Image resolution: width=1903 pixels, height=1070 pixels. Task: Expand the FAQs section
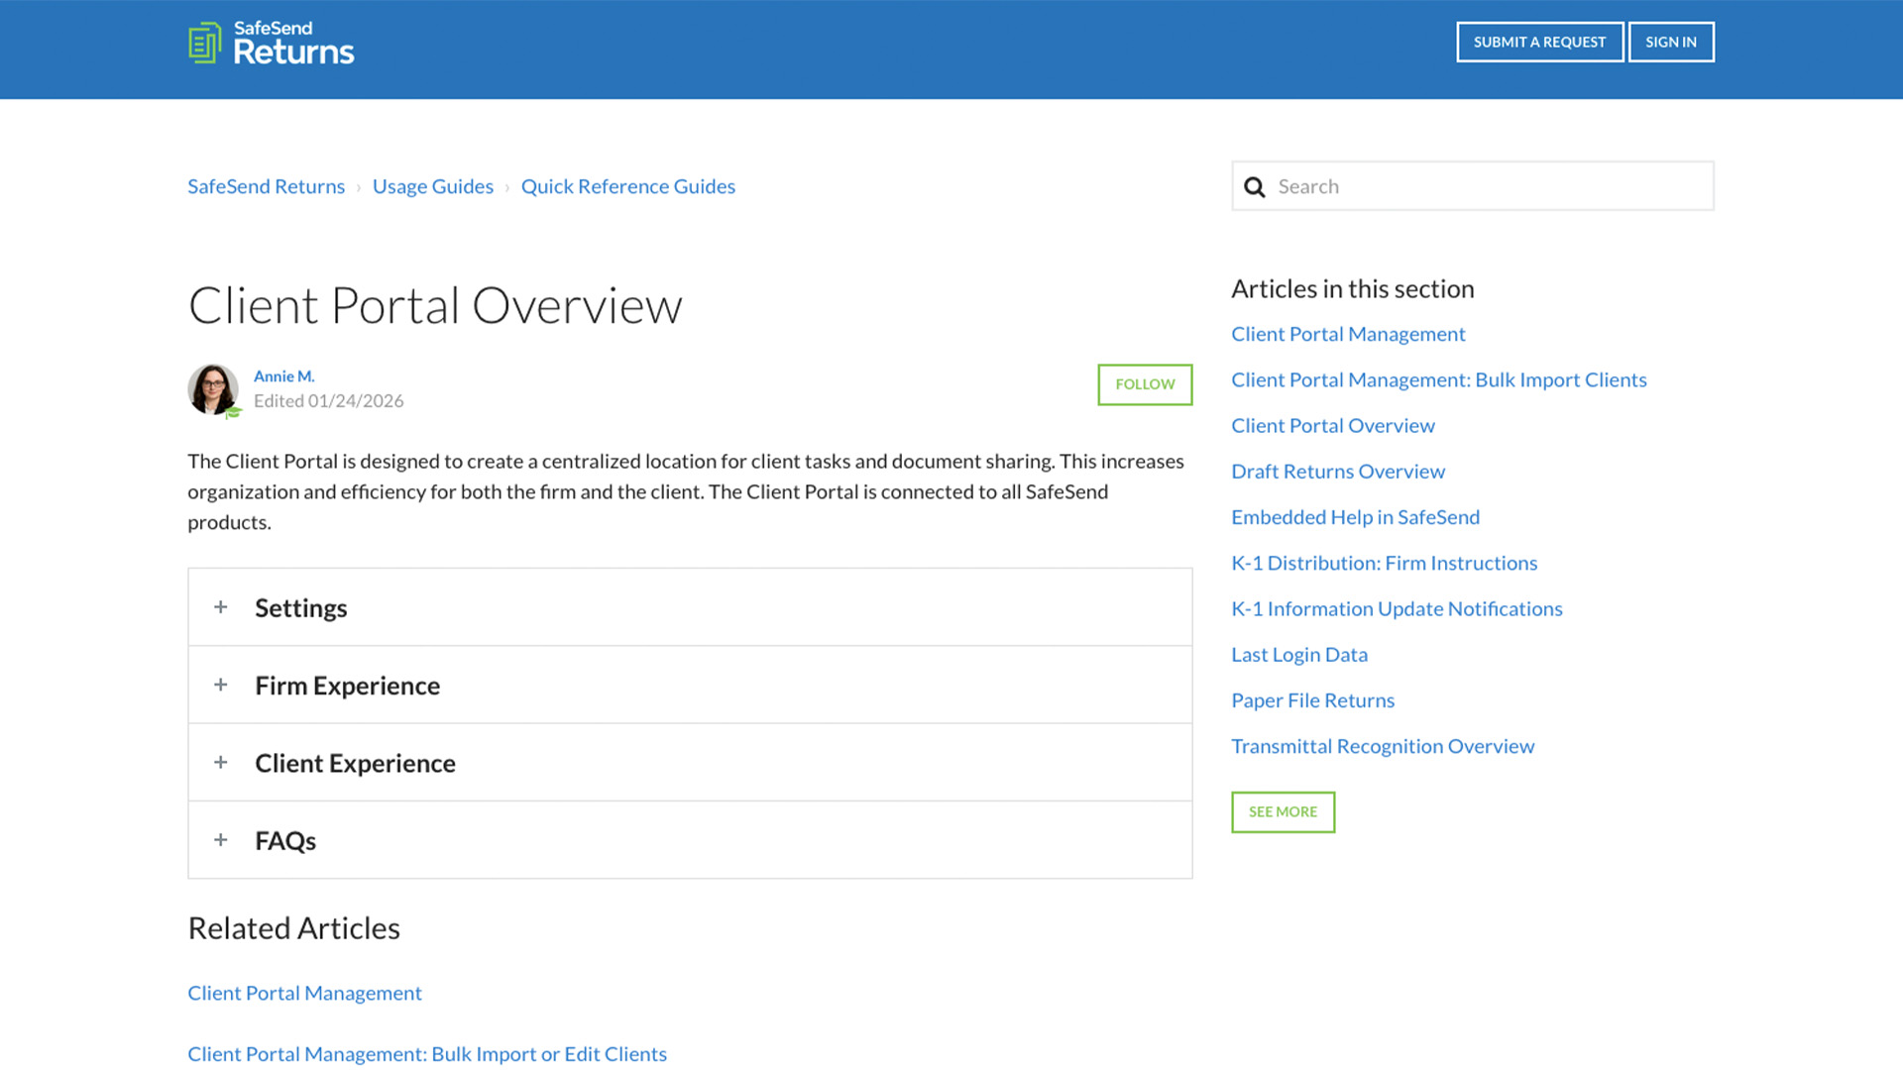click(x=285, y=840)
